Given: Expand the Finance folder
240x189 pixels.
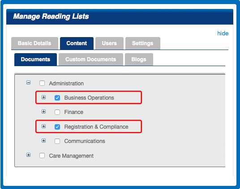Looking at the screenshot, I should tap(43, 112).
